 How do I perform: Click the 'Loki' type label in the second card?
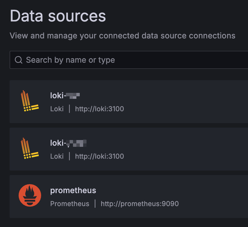[57, 156]
